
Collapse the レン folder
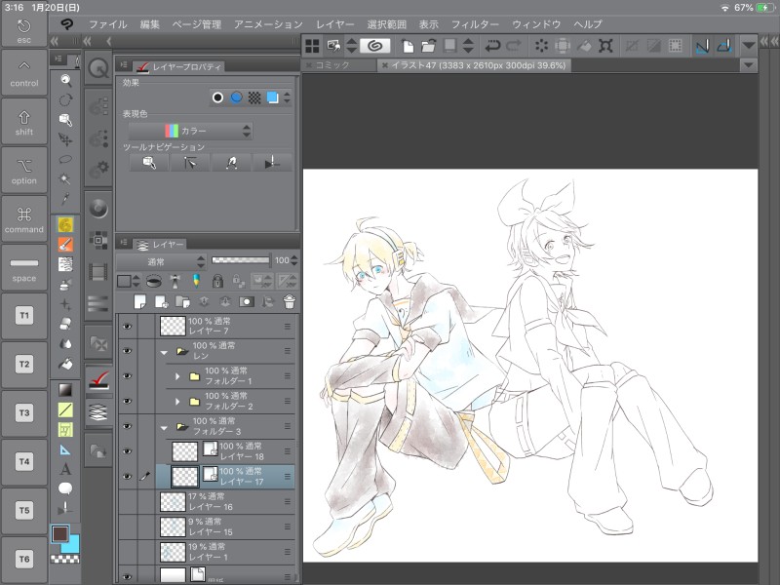[164, 351]
